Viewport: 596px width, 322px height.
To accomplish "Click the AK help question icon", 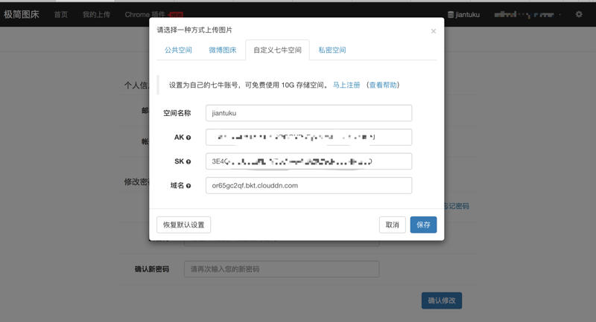I will [x=188, y=138].
